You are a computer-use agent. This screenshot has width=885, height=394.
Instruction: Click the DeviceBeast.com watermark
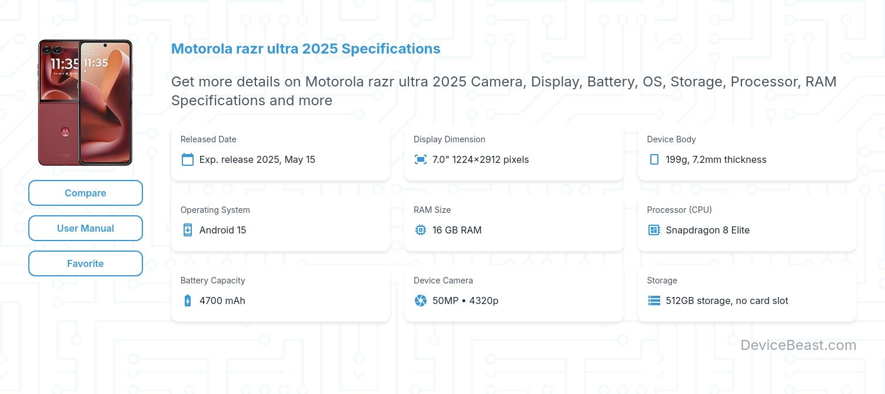(x=798, y=345)
